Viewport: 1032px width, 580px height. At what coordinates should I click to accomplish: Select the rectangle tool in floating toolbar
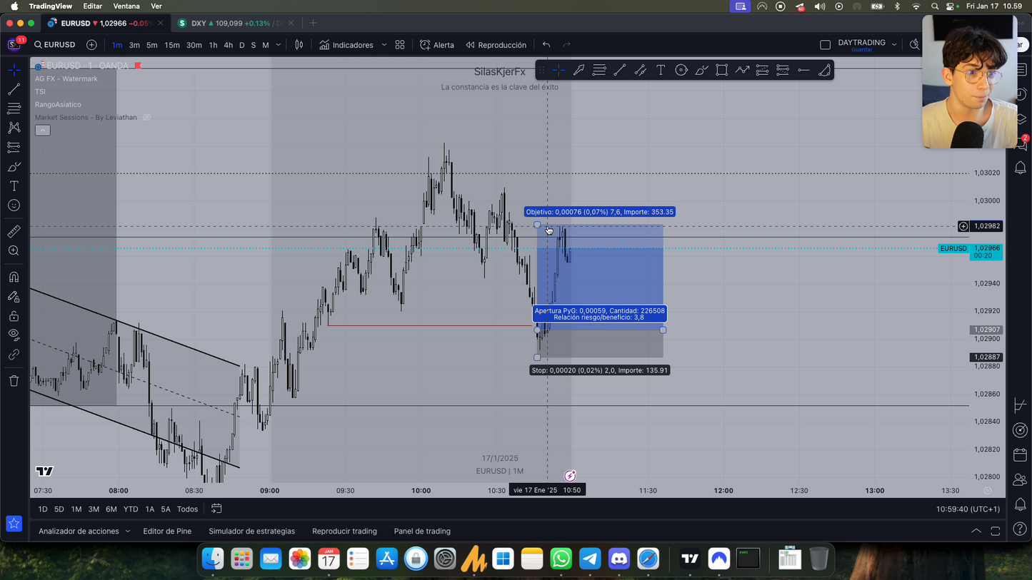(722, 70)
